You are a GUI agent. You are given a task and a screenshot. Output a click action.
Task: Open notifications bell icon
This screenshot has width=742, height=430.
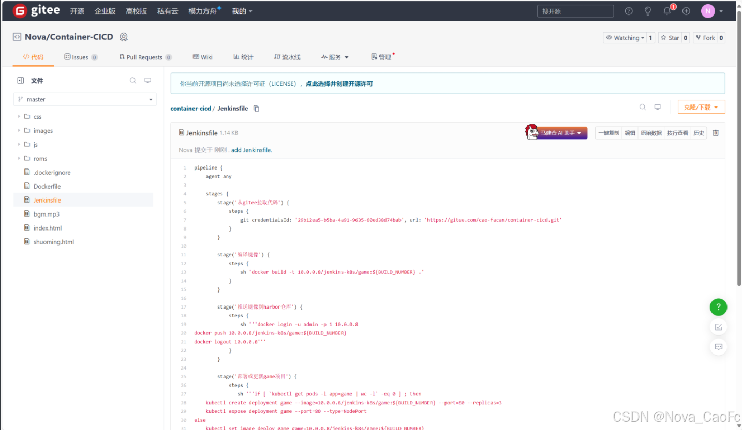667,11
